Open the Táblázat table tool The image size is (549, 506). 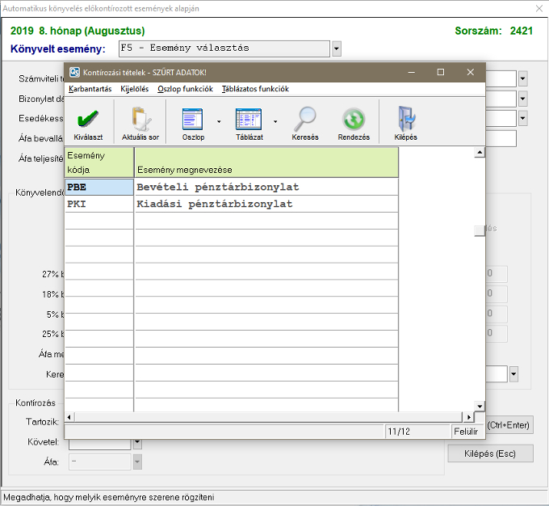click(x=249, y=120)
